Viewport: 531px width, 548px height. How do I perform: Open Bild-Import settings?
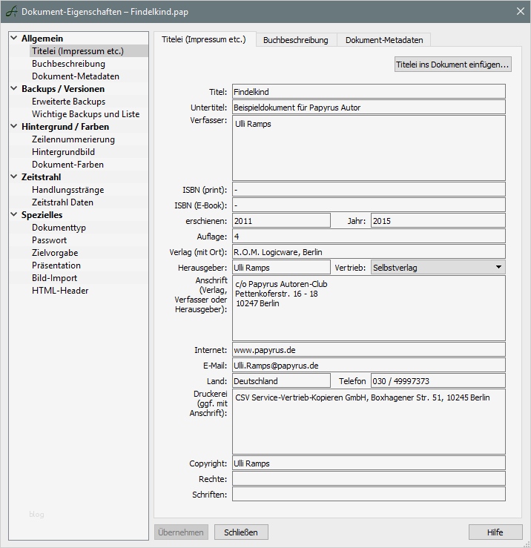click(x=55, y=277)
